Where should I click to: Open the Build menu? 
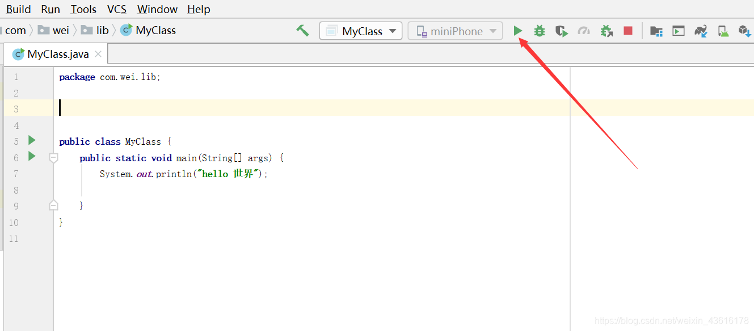18,9
